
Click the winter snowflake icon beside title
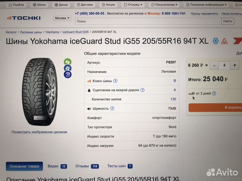pyautogui.click(x=215, y=41)
